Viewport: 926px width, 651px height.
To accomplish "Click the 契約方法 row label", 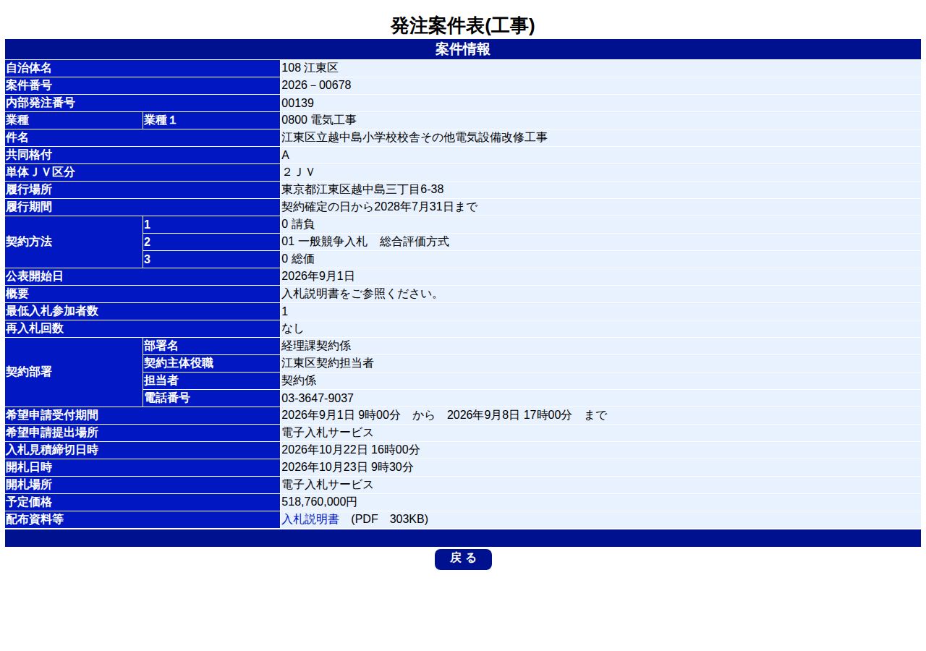I will click(74, 242).
